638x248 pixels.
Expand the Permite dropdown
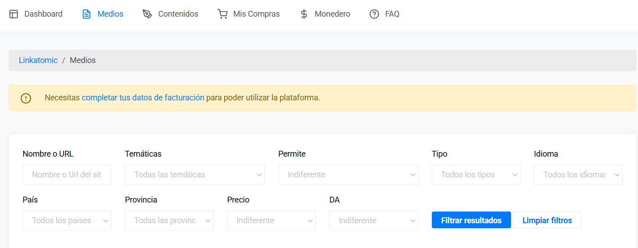[x=348, y=175]
